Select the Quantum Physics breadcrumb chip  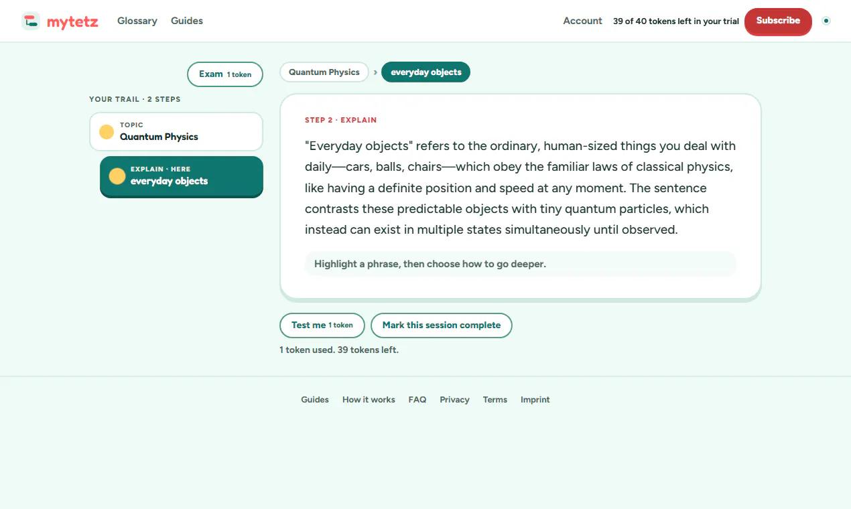[x=324, y=72]
